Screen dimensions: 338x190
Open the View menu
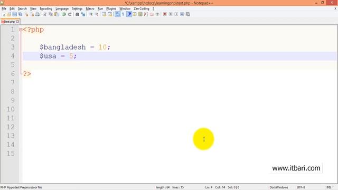(33, 8)
